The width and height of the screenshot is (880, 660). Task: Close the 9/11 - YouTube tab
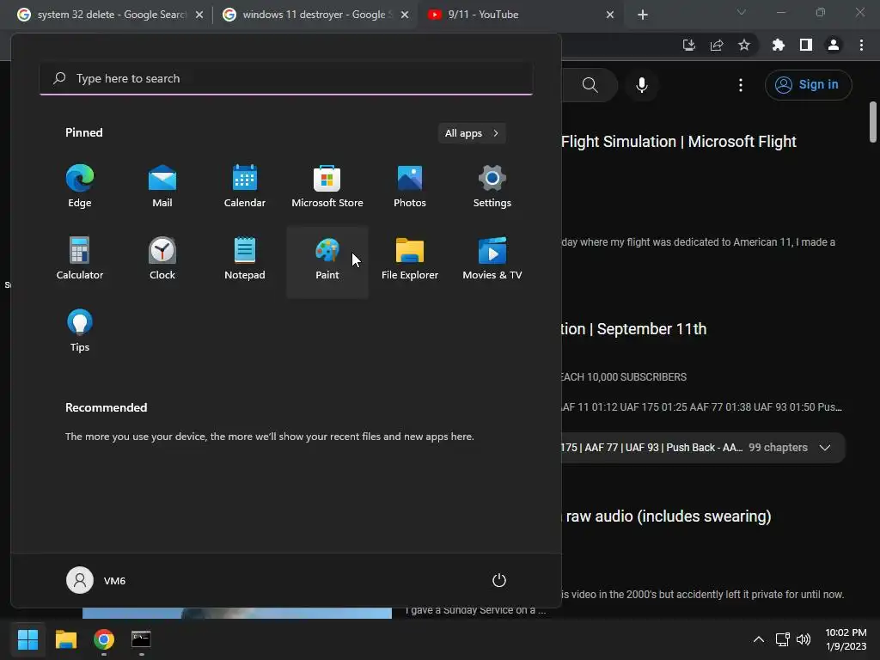click(610, 15)
